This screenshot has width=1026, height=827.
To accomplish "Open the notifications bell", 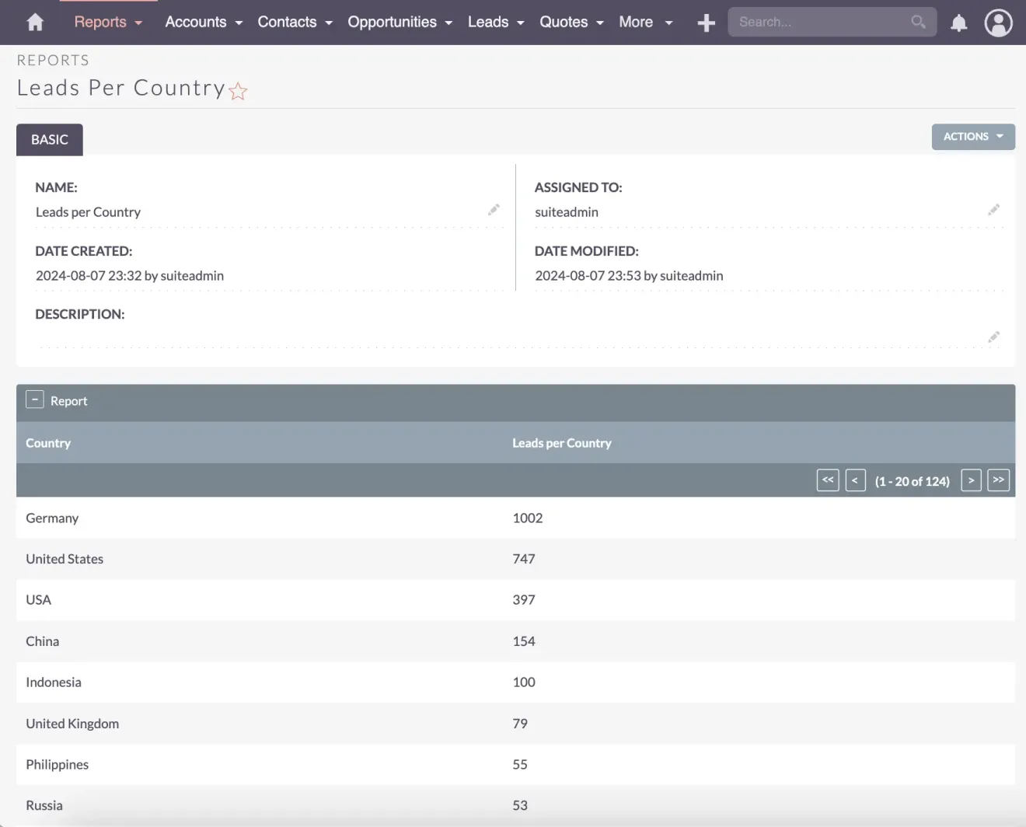I will point(958,23).
